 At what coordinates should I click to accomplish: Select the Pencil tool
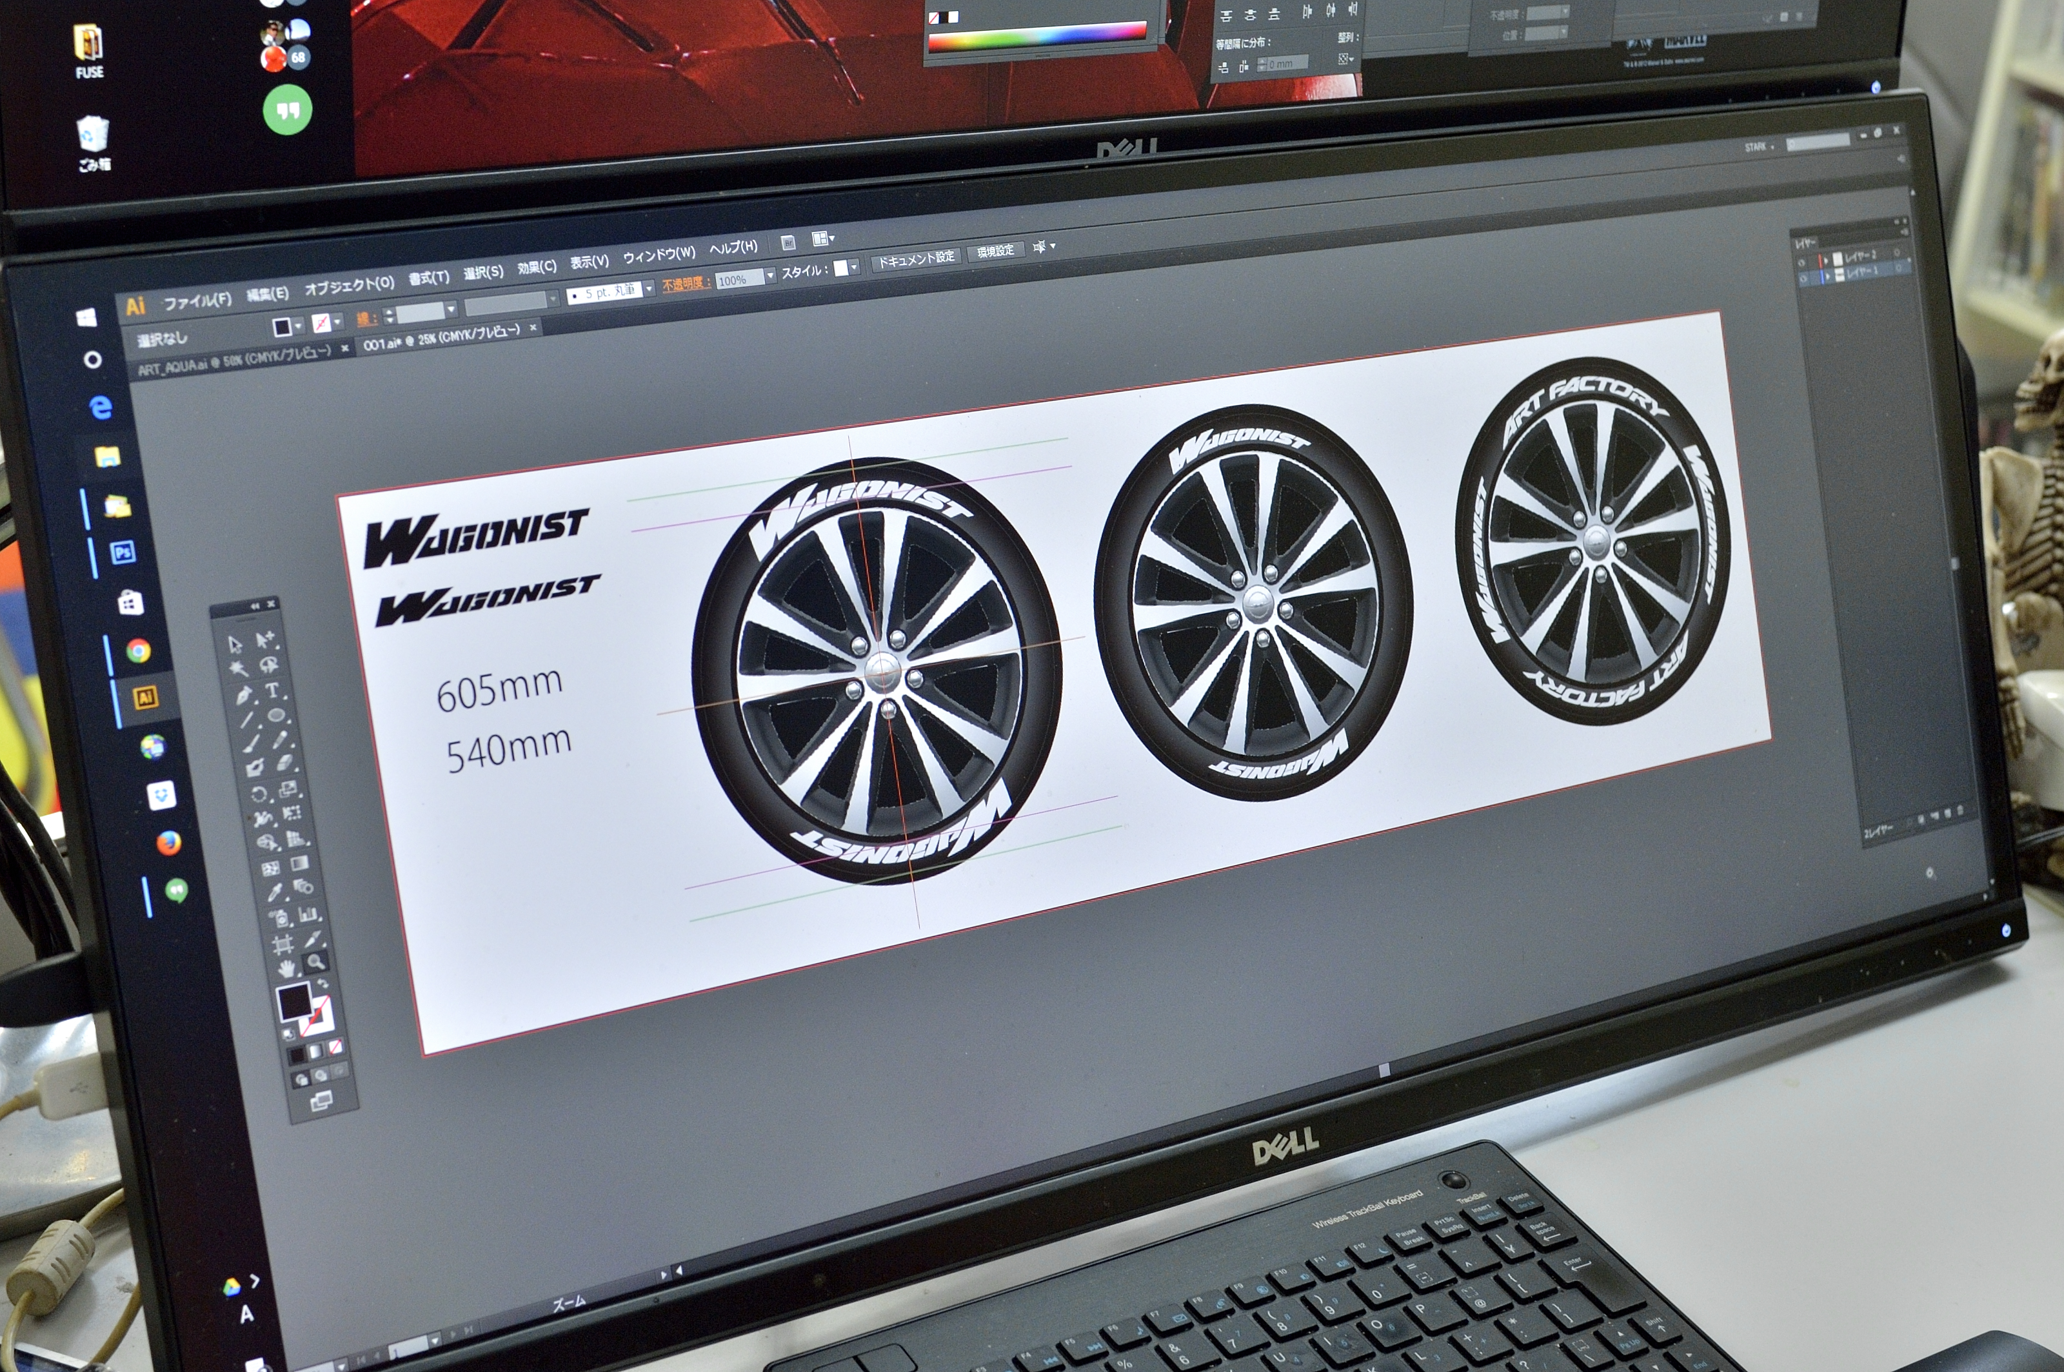pyautogui.click(x=280, y=740)
